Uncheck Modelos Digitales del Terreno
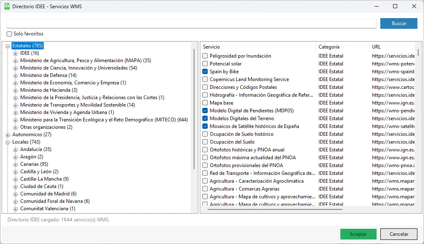424x244 pixels. click(205, 119)
